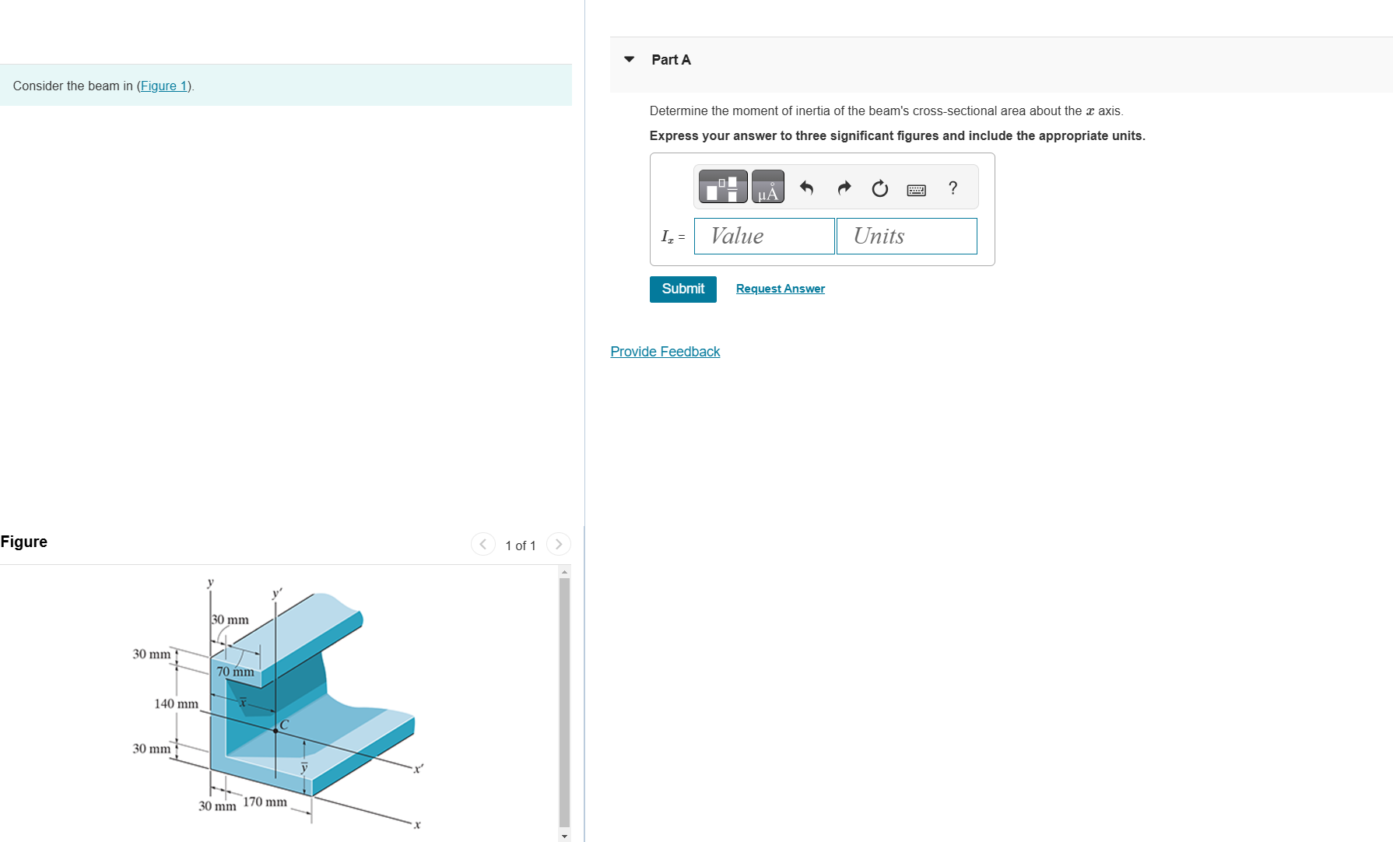Click the next figure navigation arrow

coord(558,544)
